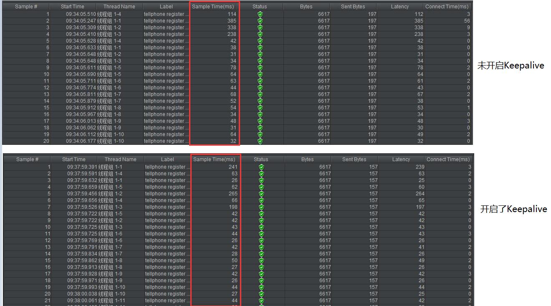Click the status shield icon for sample 10
551x306 pixels.
coord(260,74)
